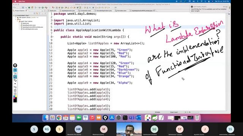Viewport: 243px width, 136px height.
Task: Collapse the week1.day1.demos package node
Action: (x=17, y=21)
